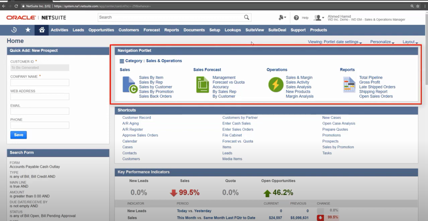The width and height of the screenshot is (428, 221).
Task: Open the browser three-dot menu
Action: [424, 6]
